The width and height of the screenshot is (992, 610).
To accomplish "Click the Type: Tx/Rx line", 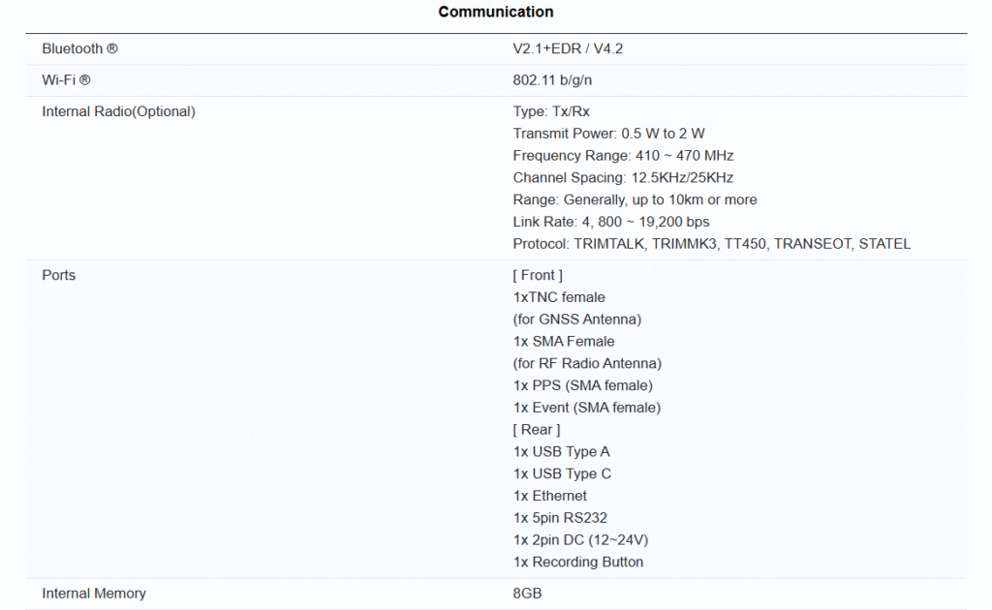I will pyautogui.click(x=551, y=111).
